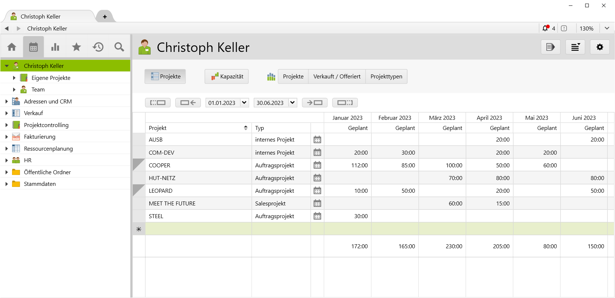Select the LEOPARD row marker

click(x=139, y=191)
